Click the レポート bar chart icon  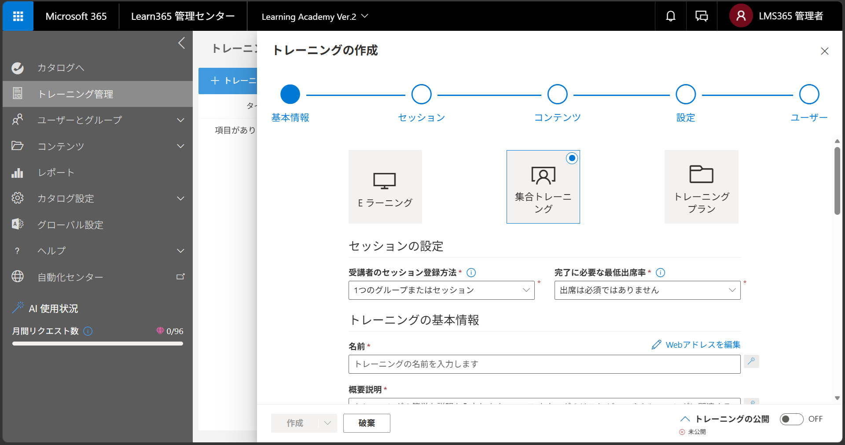point(18,172)
